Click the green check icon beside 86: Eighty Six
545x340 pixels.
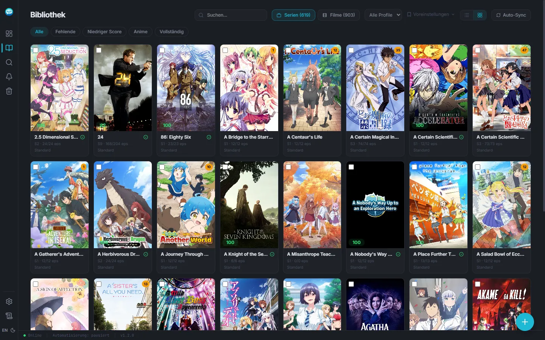[x=209, y=137]
